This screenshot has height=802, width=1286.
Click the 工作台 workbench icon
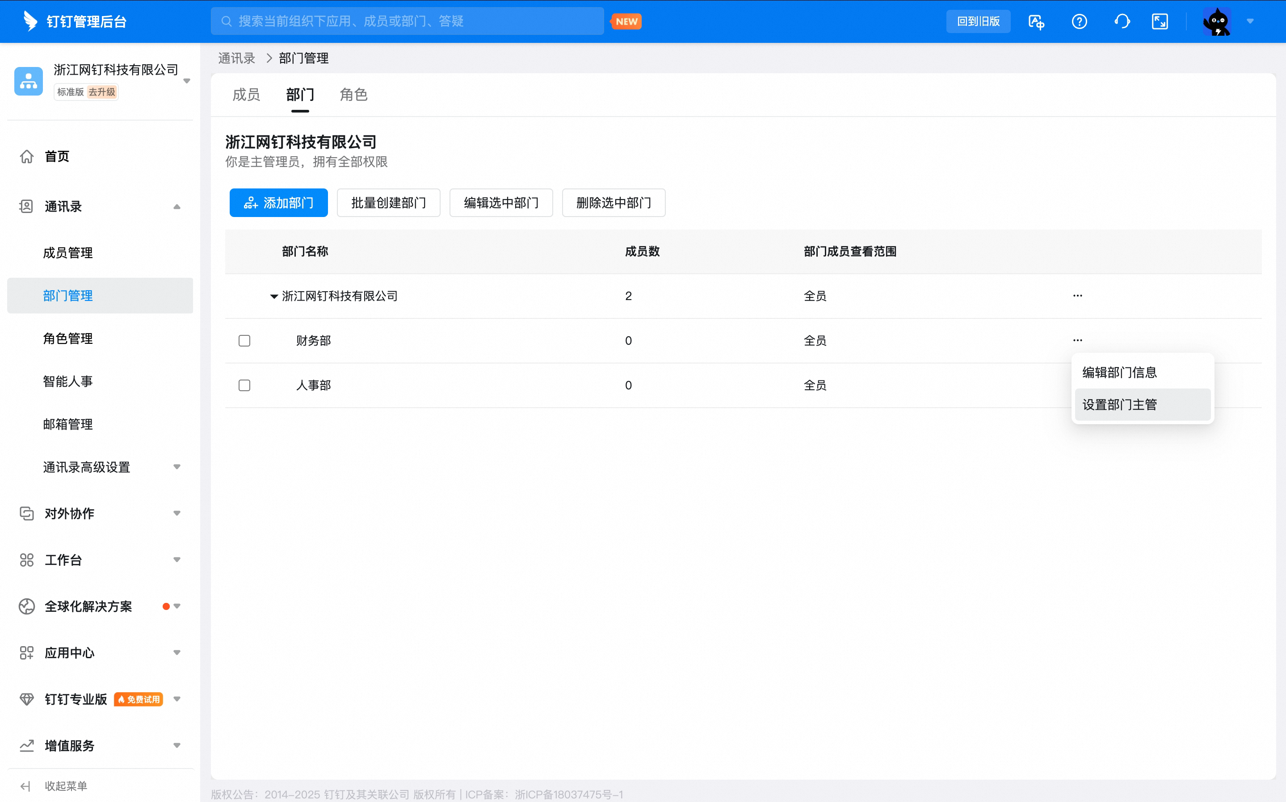coord(26,560)
